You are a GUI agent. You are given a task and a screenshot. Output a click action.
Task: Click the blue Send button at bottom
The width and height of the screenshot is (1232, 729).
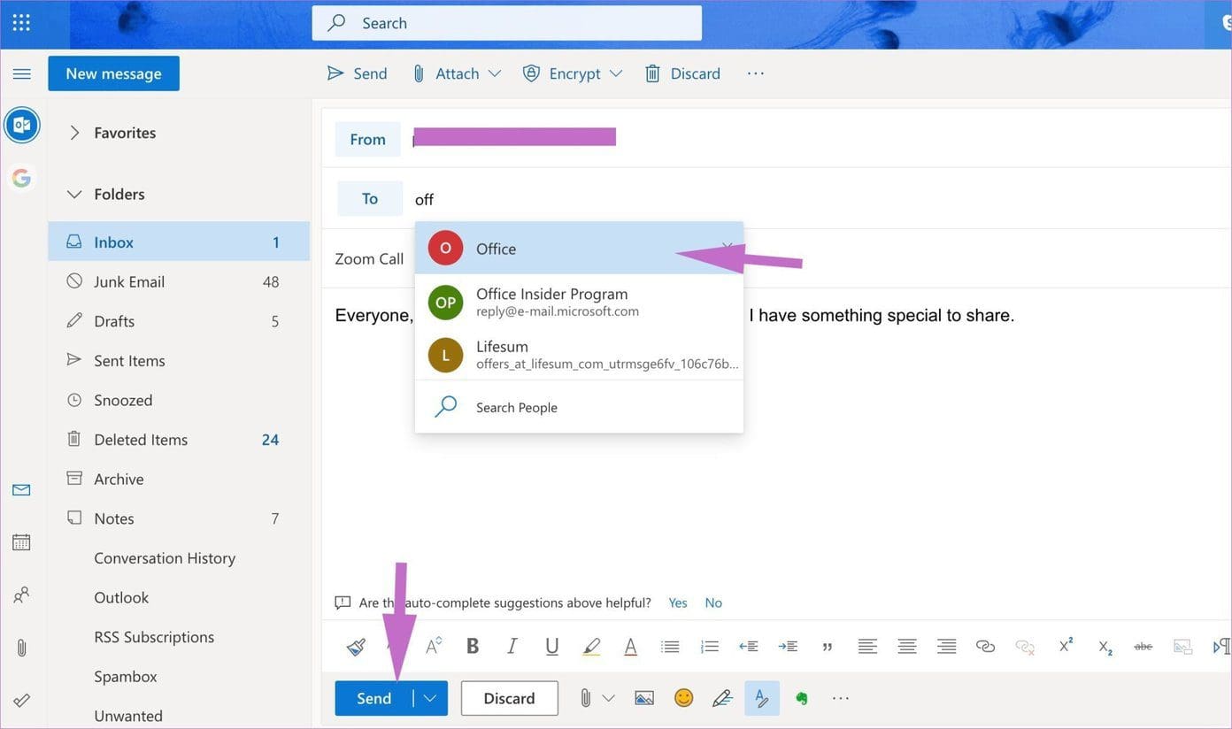[373, 698]
